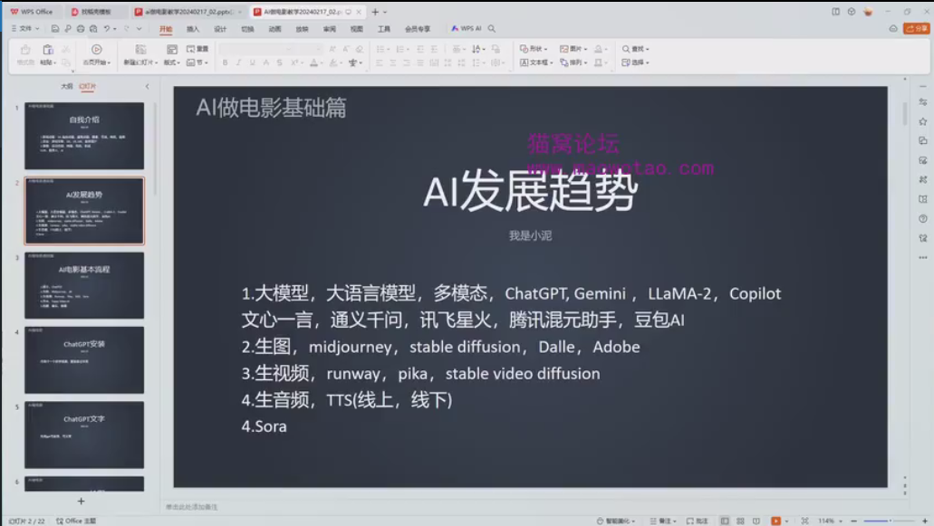Increase font size icon
The image size is (934, 526).
pyautogui.click(x=332, y=49)
